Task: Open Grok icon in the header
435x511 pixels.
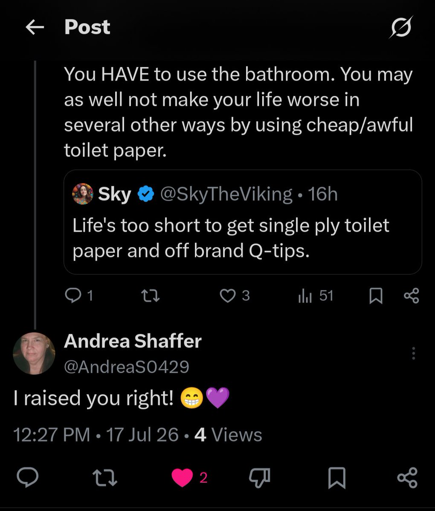Action: click(402, 28)
